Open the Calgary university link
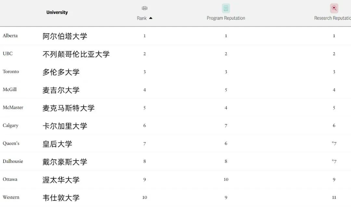This screenshot has height=207, width=351. coord(10,125)
